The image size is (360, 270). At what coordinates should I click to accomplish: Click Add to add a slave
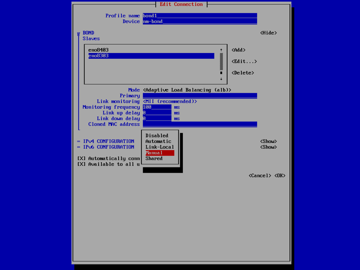point(239,50)
